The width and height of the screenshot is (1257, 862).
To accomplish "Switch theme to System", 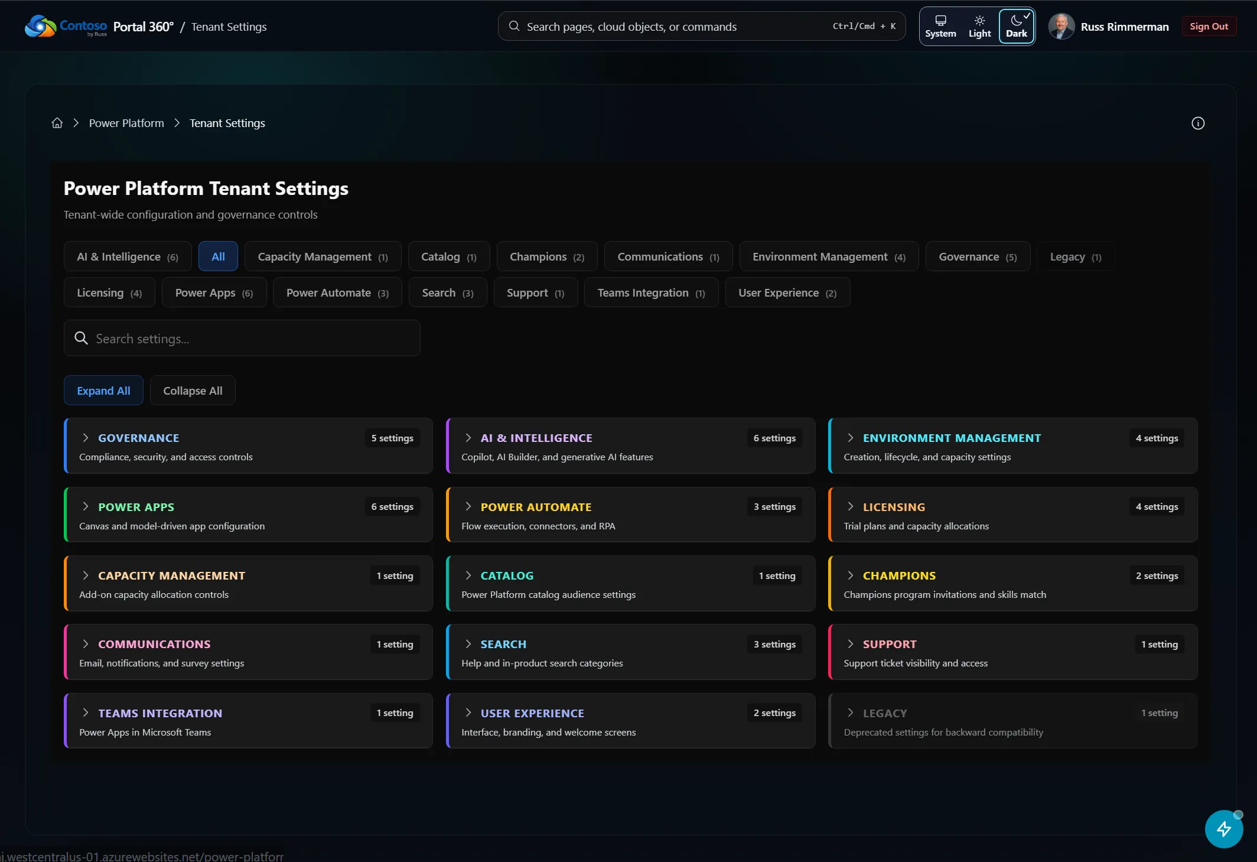I will tap(940, 27).
